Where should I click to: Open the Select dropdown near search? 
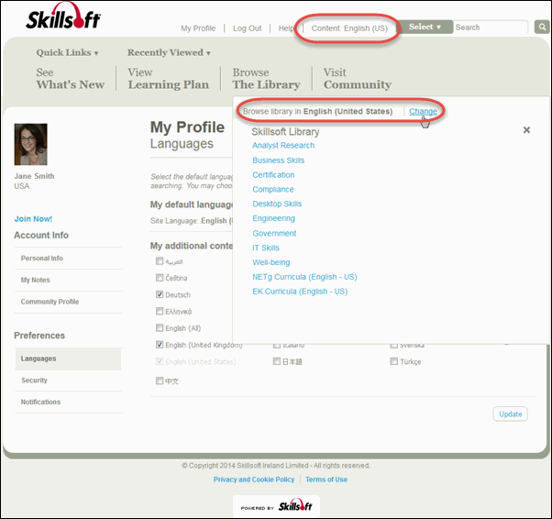point(425,28)
